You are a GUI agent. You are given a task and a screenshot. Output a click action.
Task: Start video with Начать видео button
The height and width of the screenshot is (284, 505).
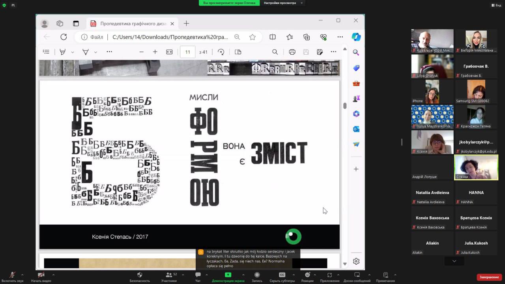41,275
